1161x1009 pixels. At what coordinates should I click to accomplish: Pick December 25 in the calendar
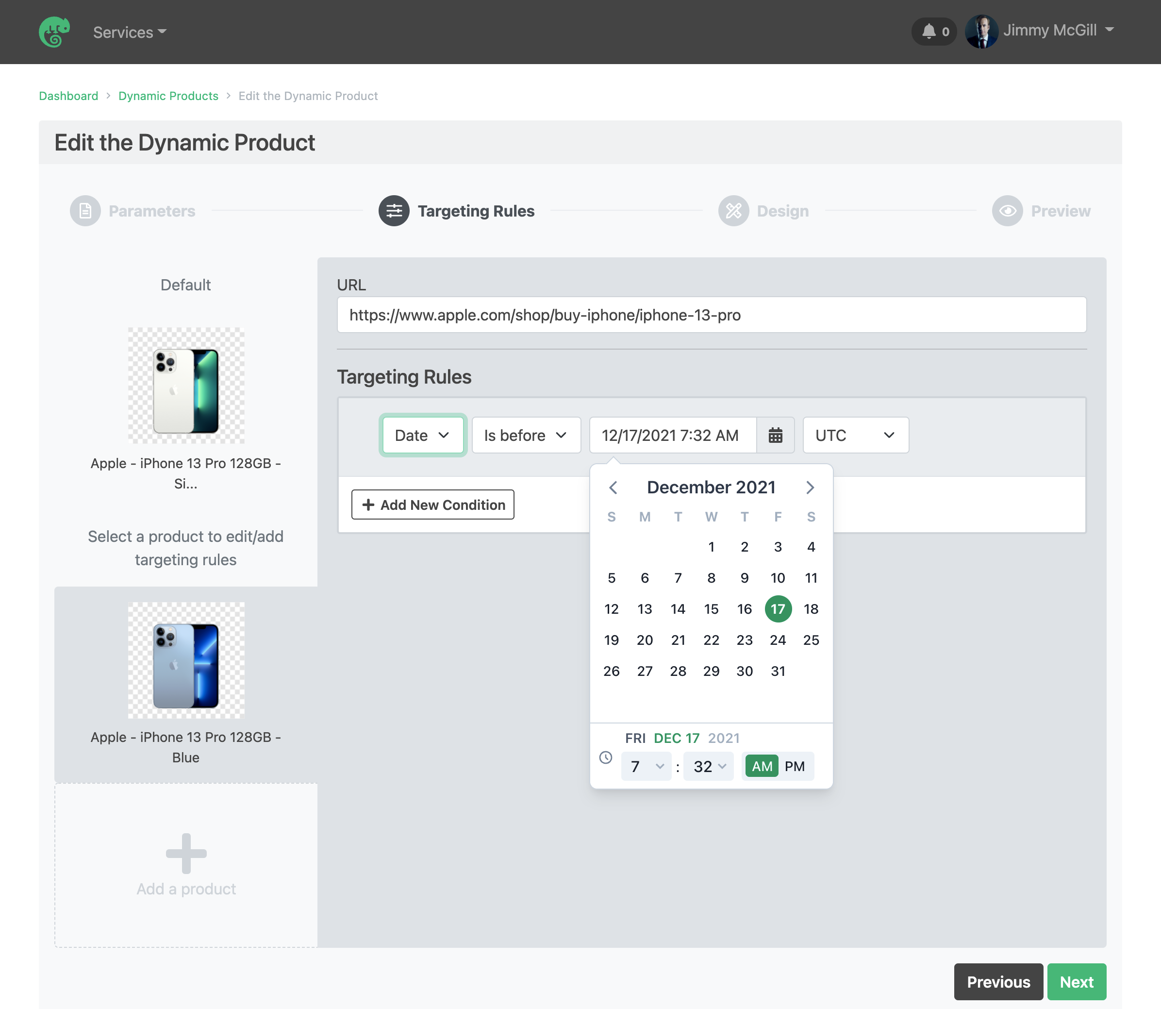[x=811, y=639]
